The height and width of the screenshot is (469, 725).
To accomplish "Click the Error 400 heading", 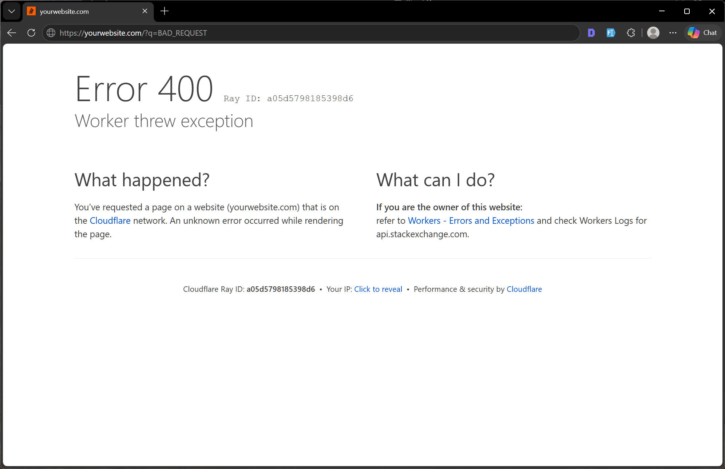I will point(144,89).
